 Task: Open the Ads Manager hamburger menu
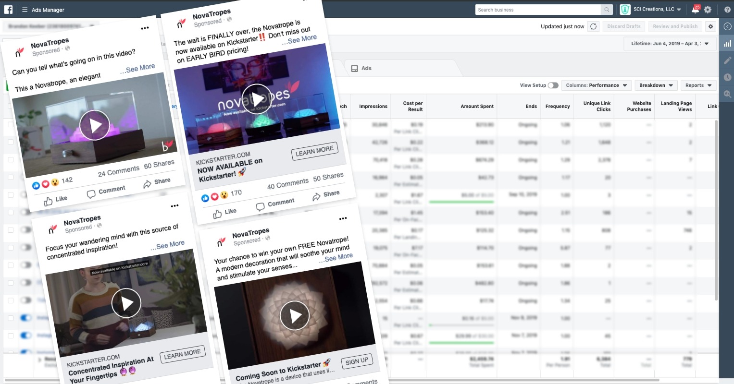[25, 10]
